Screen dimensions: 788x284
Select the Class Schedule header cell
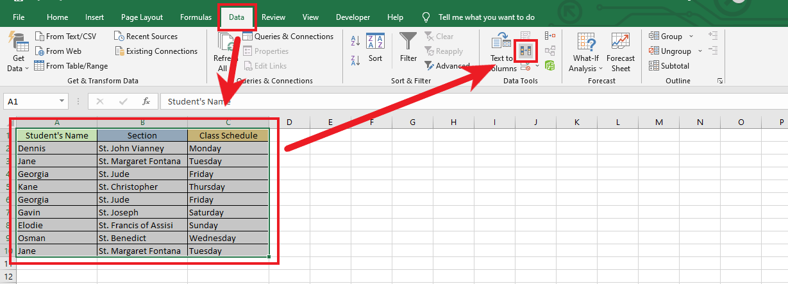pyautogui.click(x=228, y=135)
